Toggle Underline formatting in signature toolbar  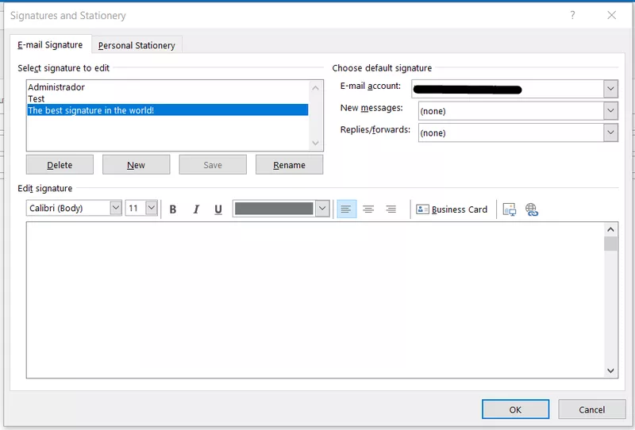click(x=218, y=209)
